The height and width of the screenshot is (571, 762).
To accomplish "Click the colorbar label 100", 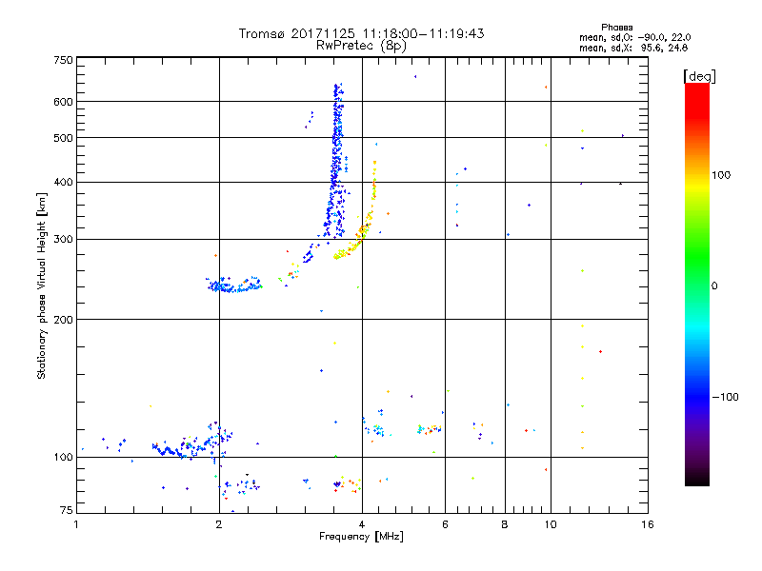I will [721, 175].
